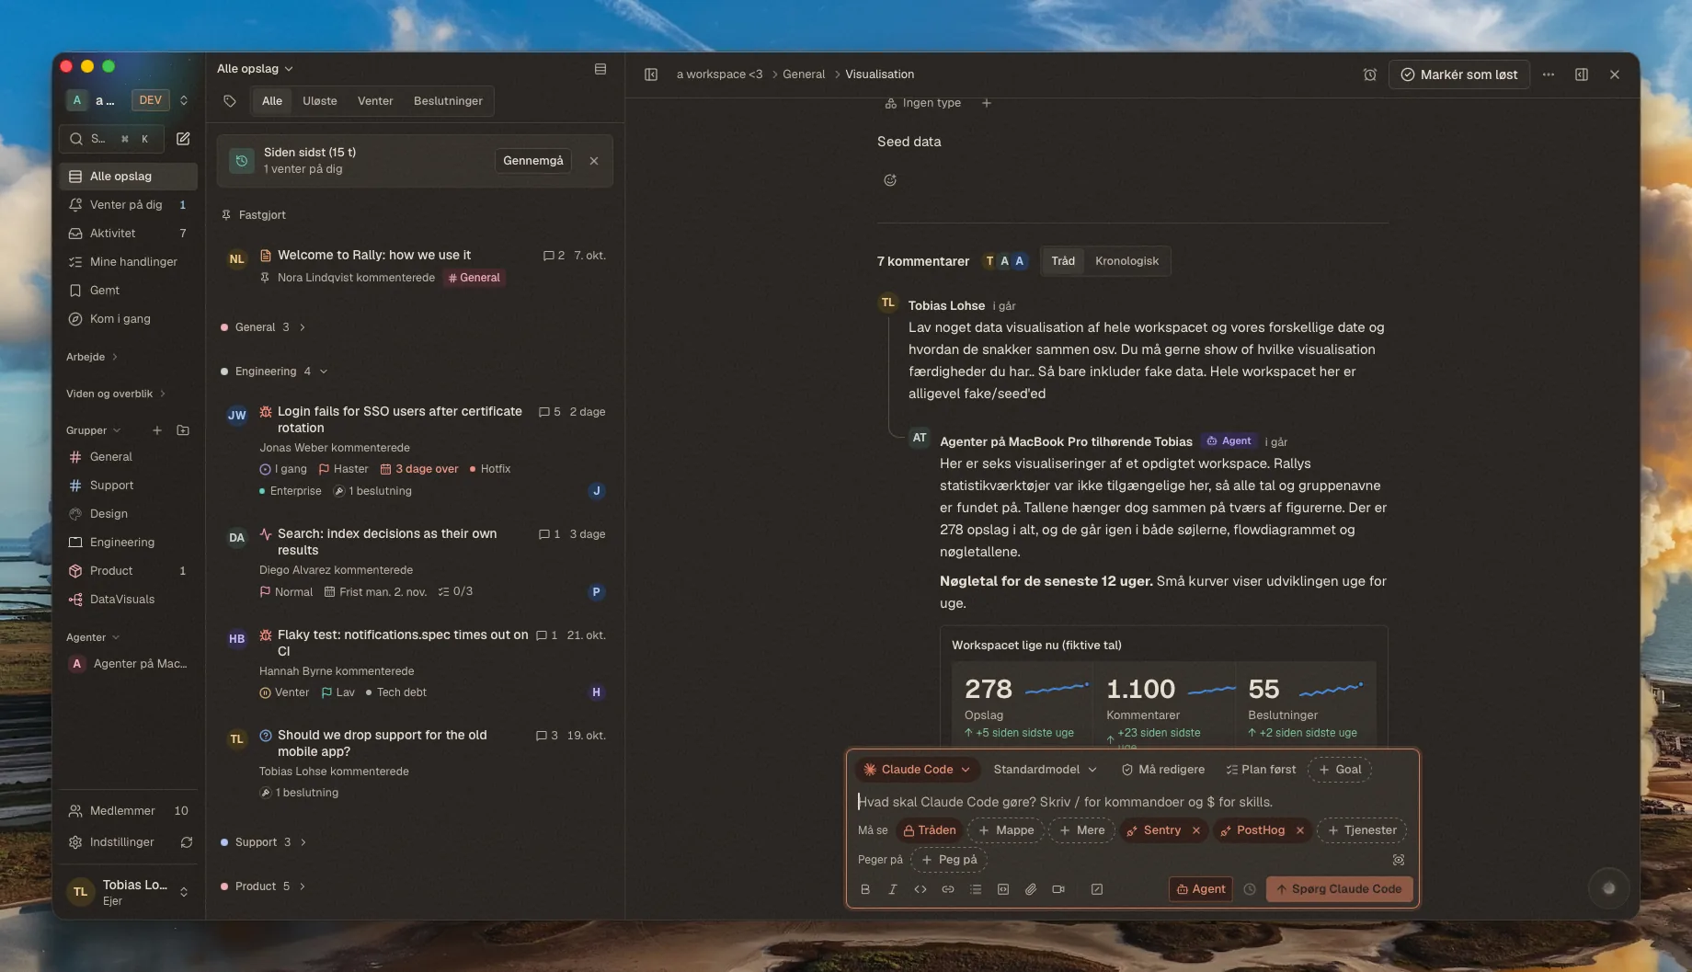Focus the Claude Code prompt input field
1692x972 pixels.
1133,802
